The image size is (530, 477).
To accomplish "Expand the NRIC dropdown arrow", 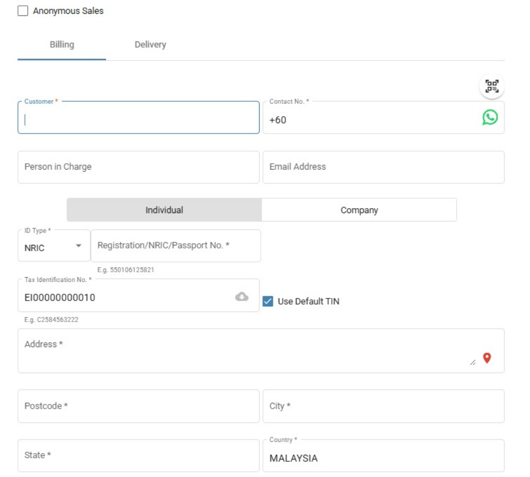I will point(79,246).
